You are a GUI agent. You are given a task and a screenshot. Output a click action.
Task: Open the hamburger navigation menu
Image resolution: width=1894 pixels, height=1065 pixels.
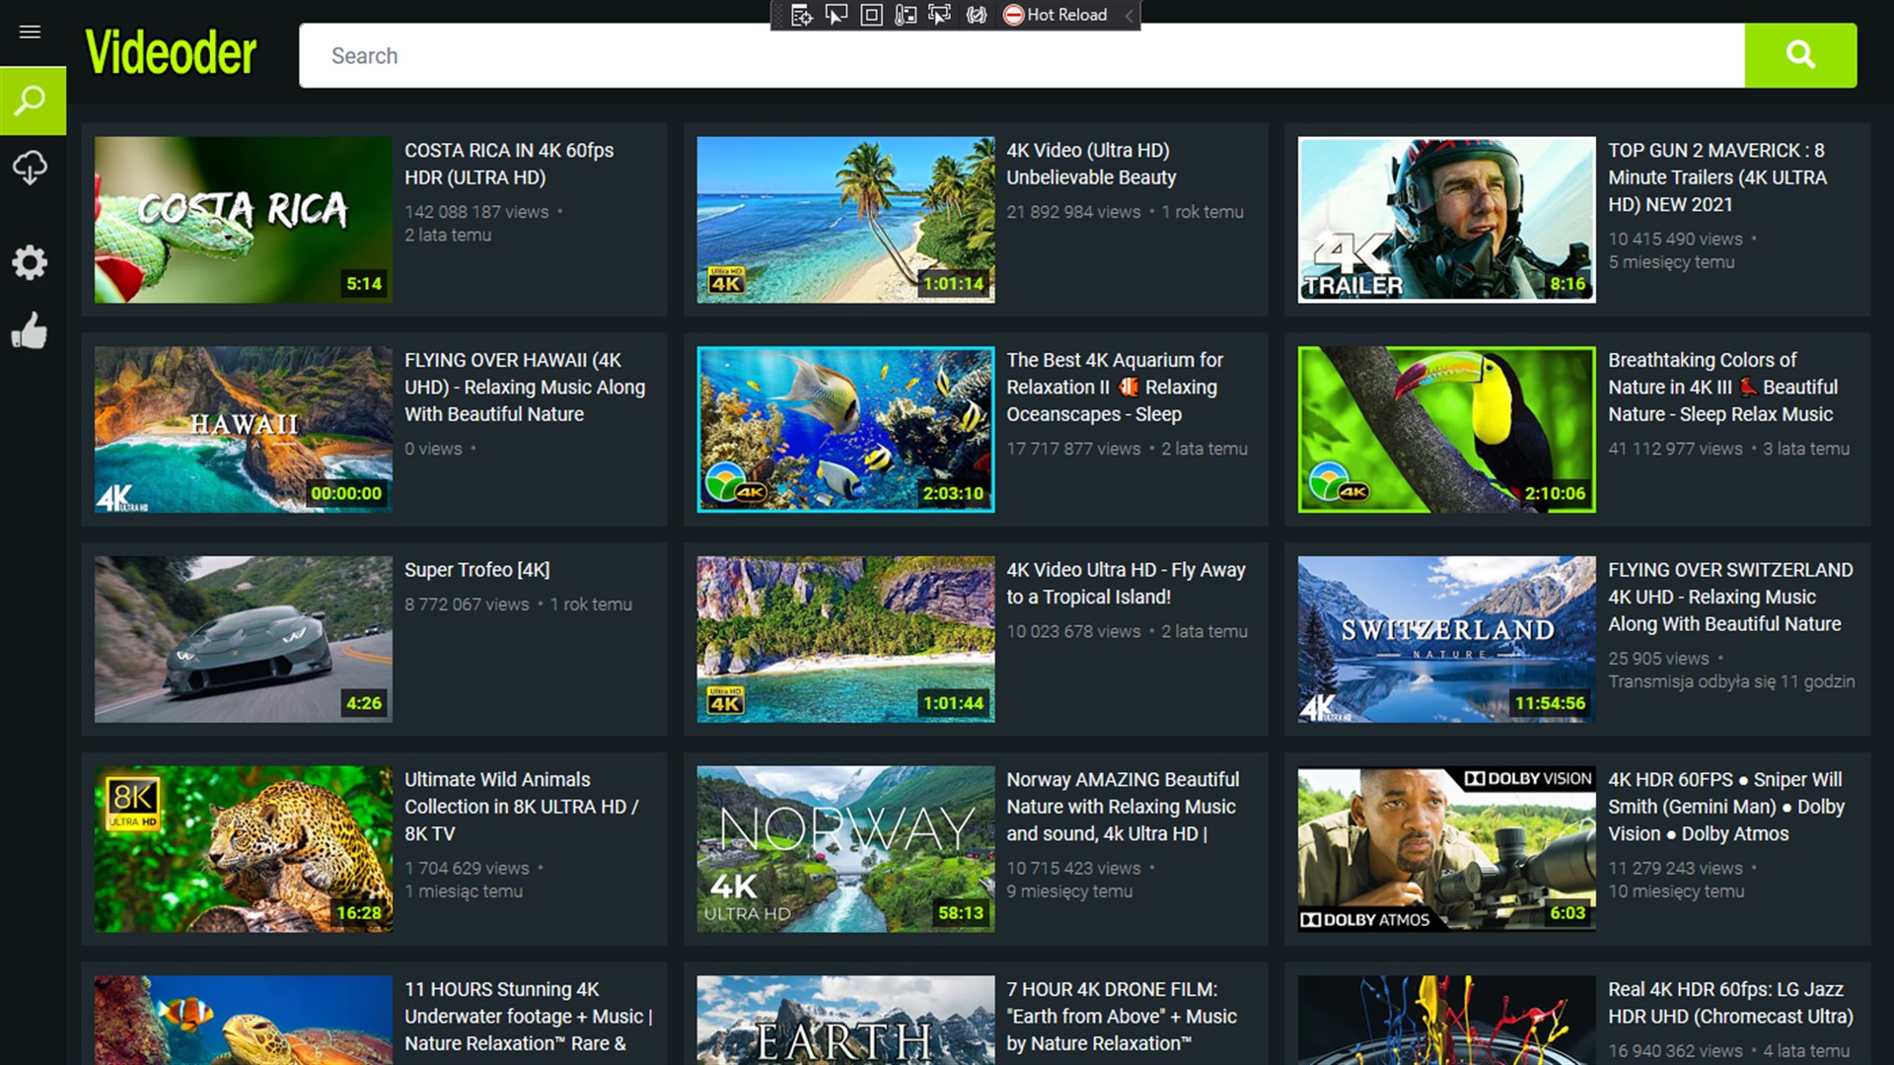(x=30, y=32)
